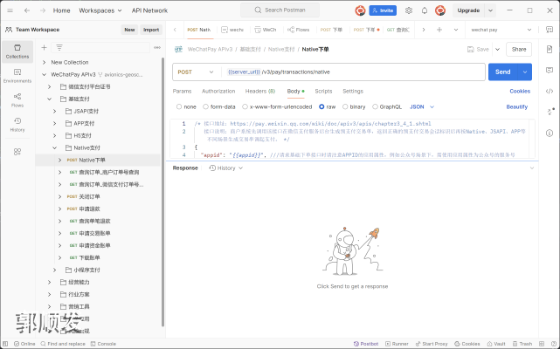Image resolution: width=560 pixels, height=349 pixels.
Task: Click the Search Postman field
Action: click(280, 10)
